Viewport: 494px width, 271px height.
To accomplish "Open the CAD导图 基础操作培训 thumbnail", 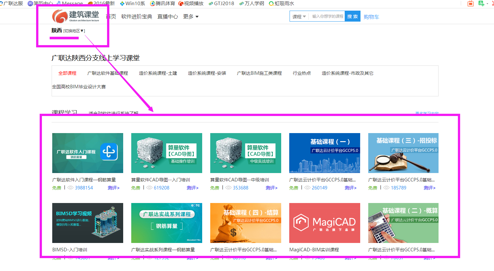I will pyautogui.click(x=167, y=153).
